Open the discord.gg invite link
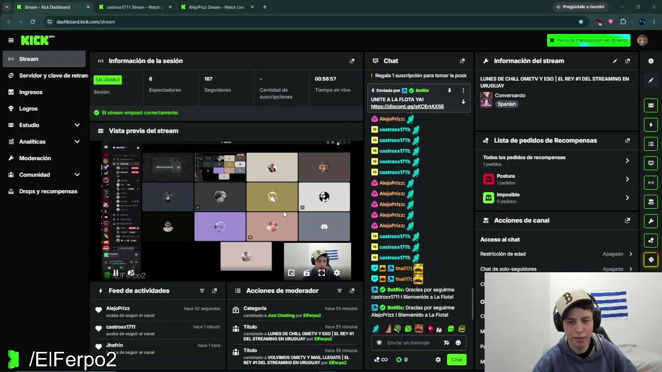This screenshot has width=662, height=372. pyautogui.click(x=407, y=106)
